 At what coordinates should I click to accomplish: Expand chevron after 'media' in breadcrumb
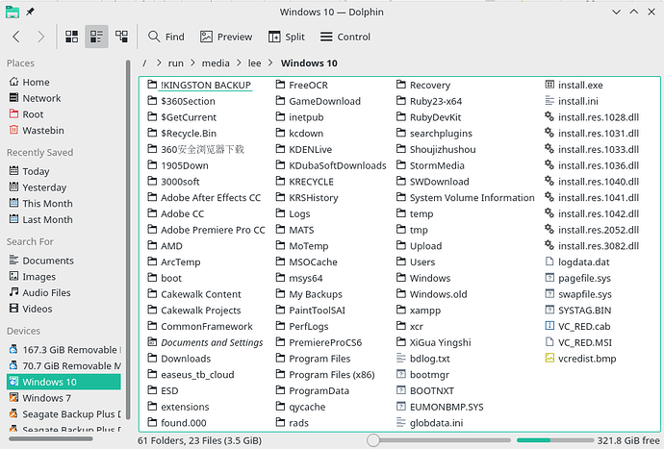239,62
